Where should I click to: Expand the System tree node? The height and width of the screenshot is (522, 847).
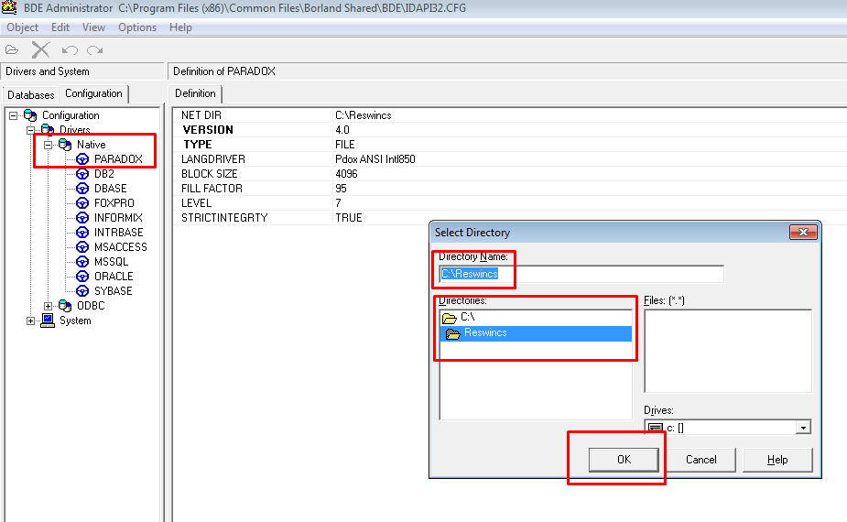tap(31, 321)
